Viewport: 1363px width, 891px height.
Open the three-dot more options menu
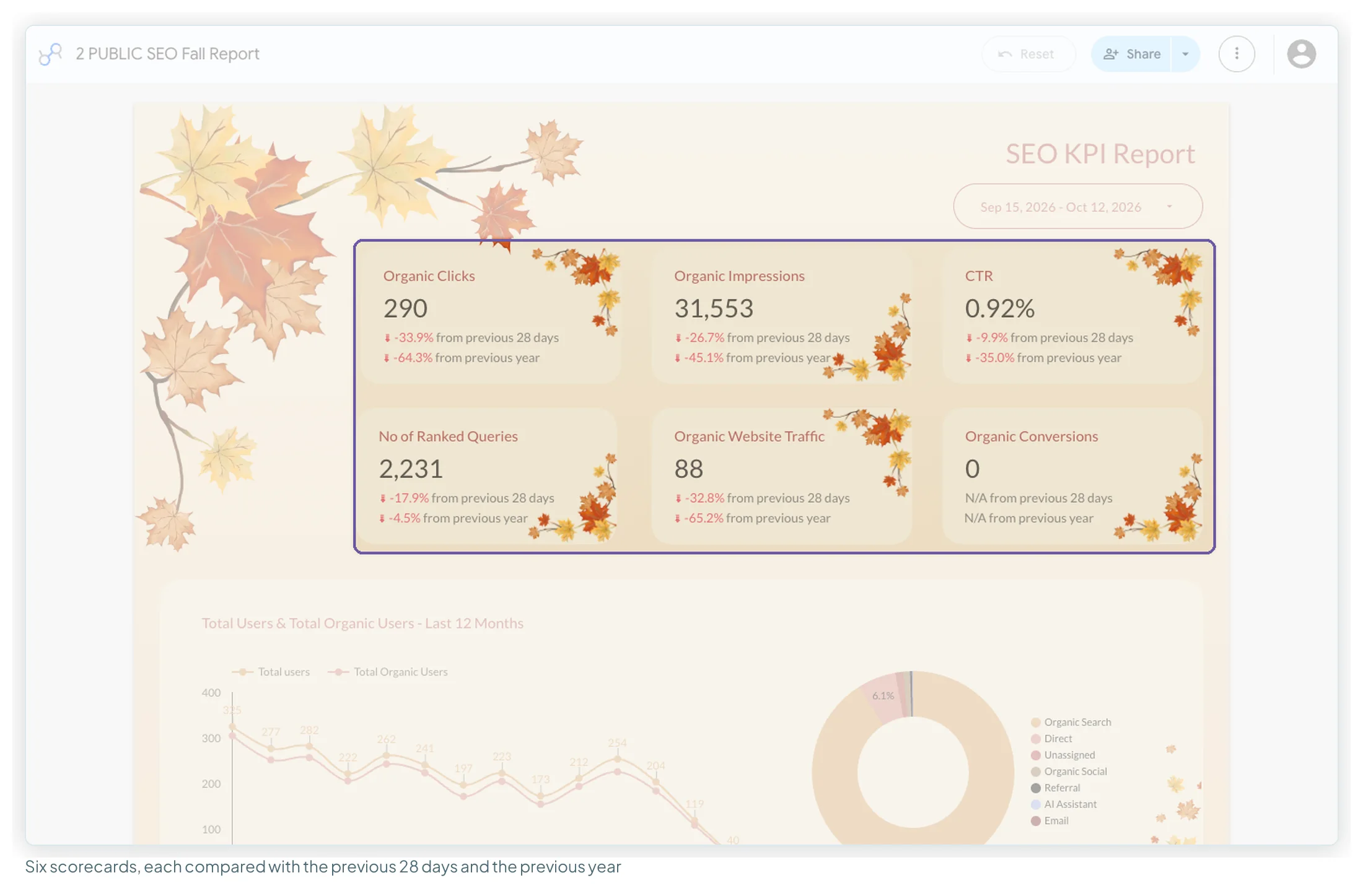1237,54
